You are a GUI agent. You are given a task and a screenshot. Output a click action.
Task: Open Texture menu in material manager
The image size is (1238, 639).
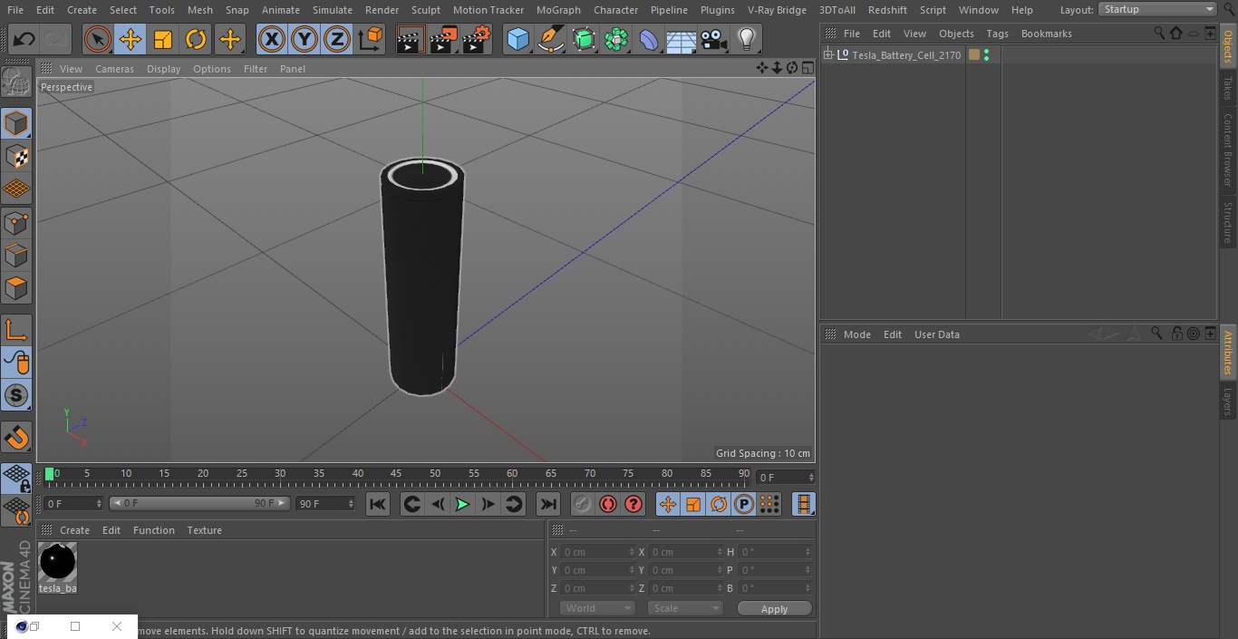pyautogui.click(x=204, y=530)
